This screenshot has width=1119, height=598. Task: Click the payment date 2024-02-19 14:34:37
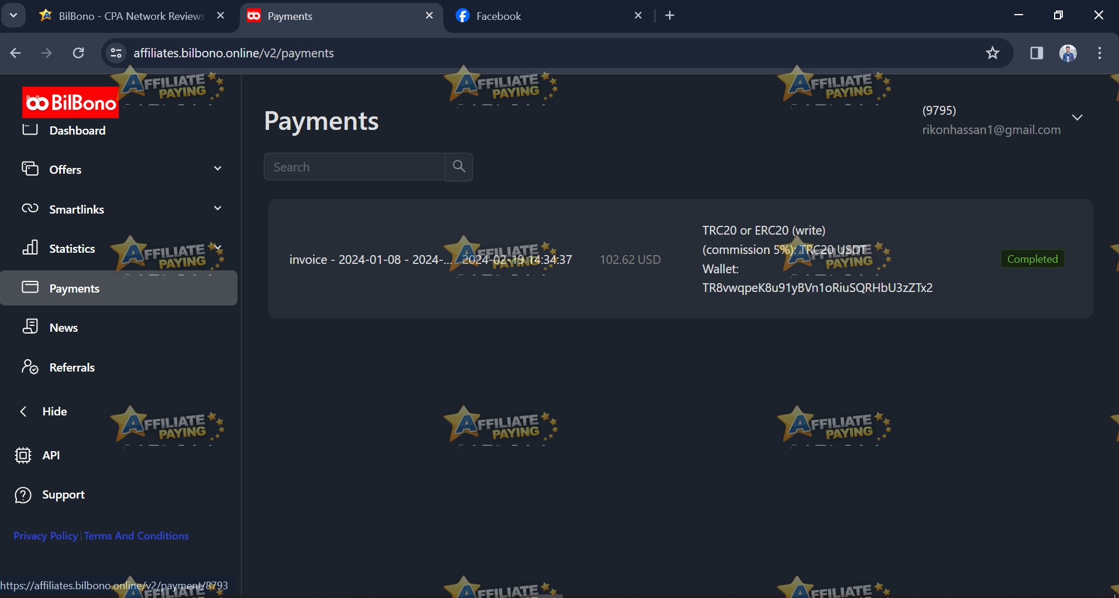point(517,260)
